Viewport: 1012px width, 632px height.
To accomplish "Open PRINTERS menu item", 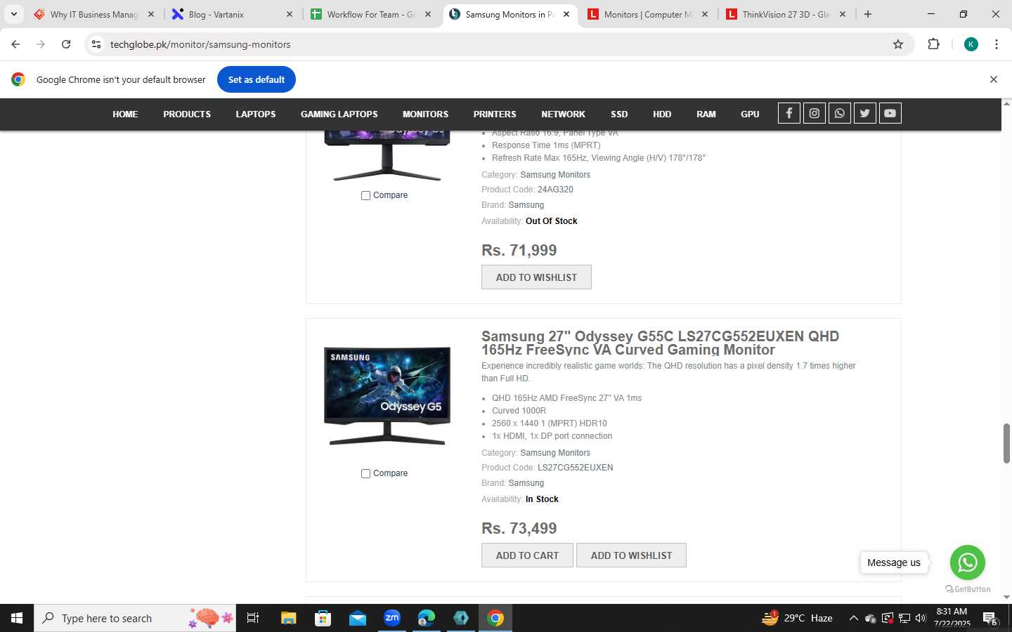I will (495, 114).
